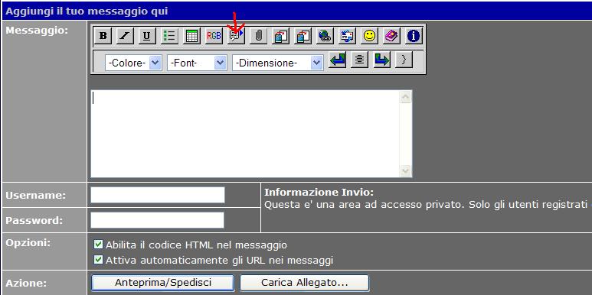This screenshot has height=295, width=592.
Task: Click the curly brace icon button
Action: pos(404,60)
